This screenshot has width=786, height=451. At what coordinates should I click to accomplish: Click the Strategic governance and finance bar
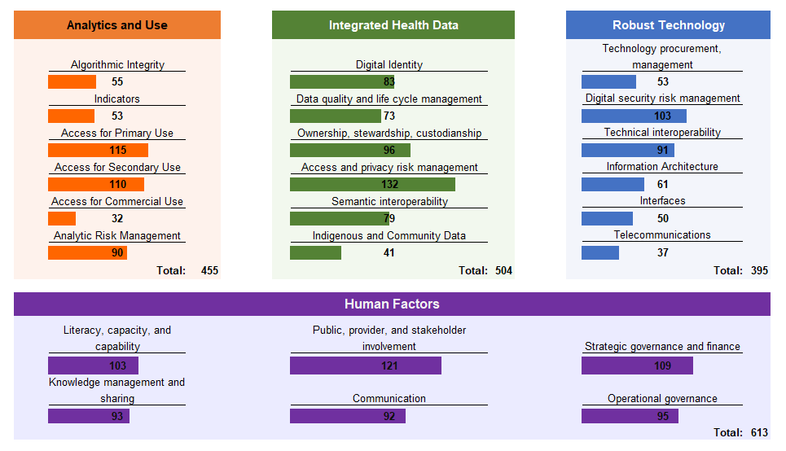(637, 366)
